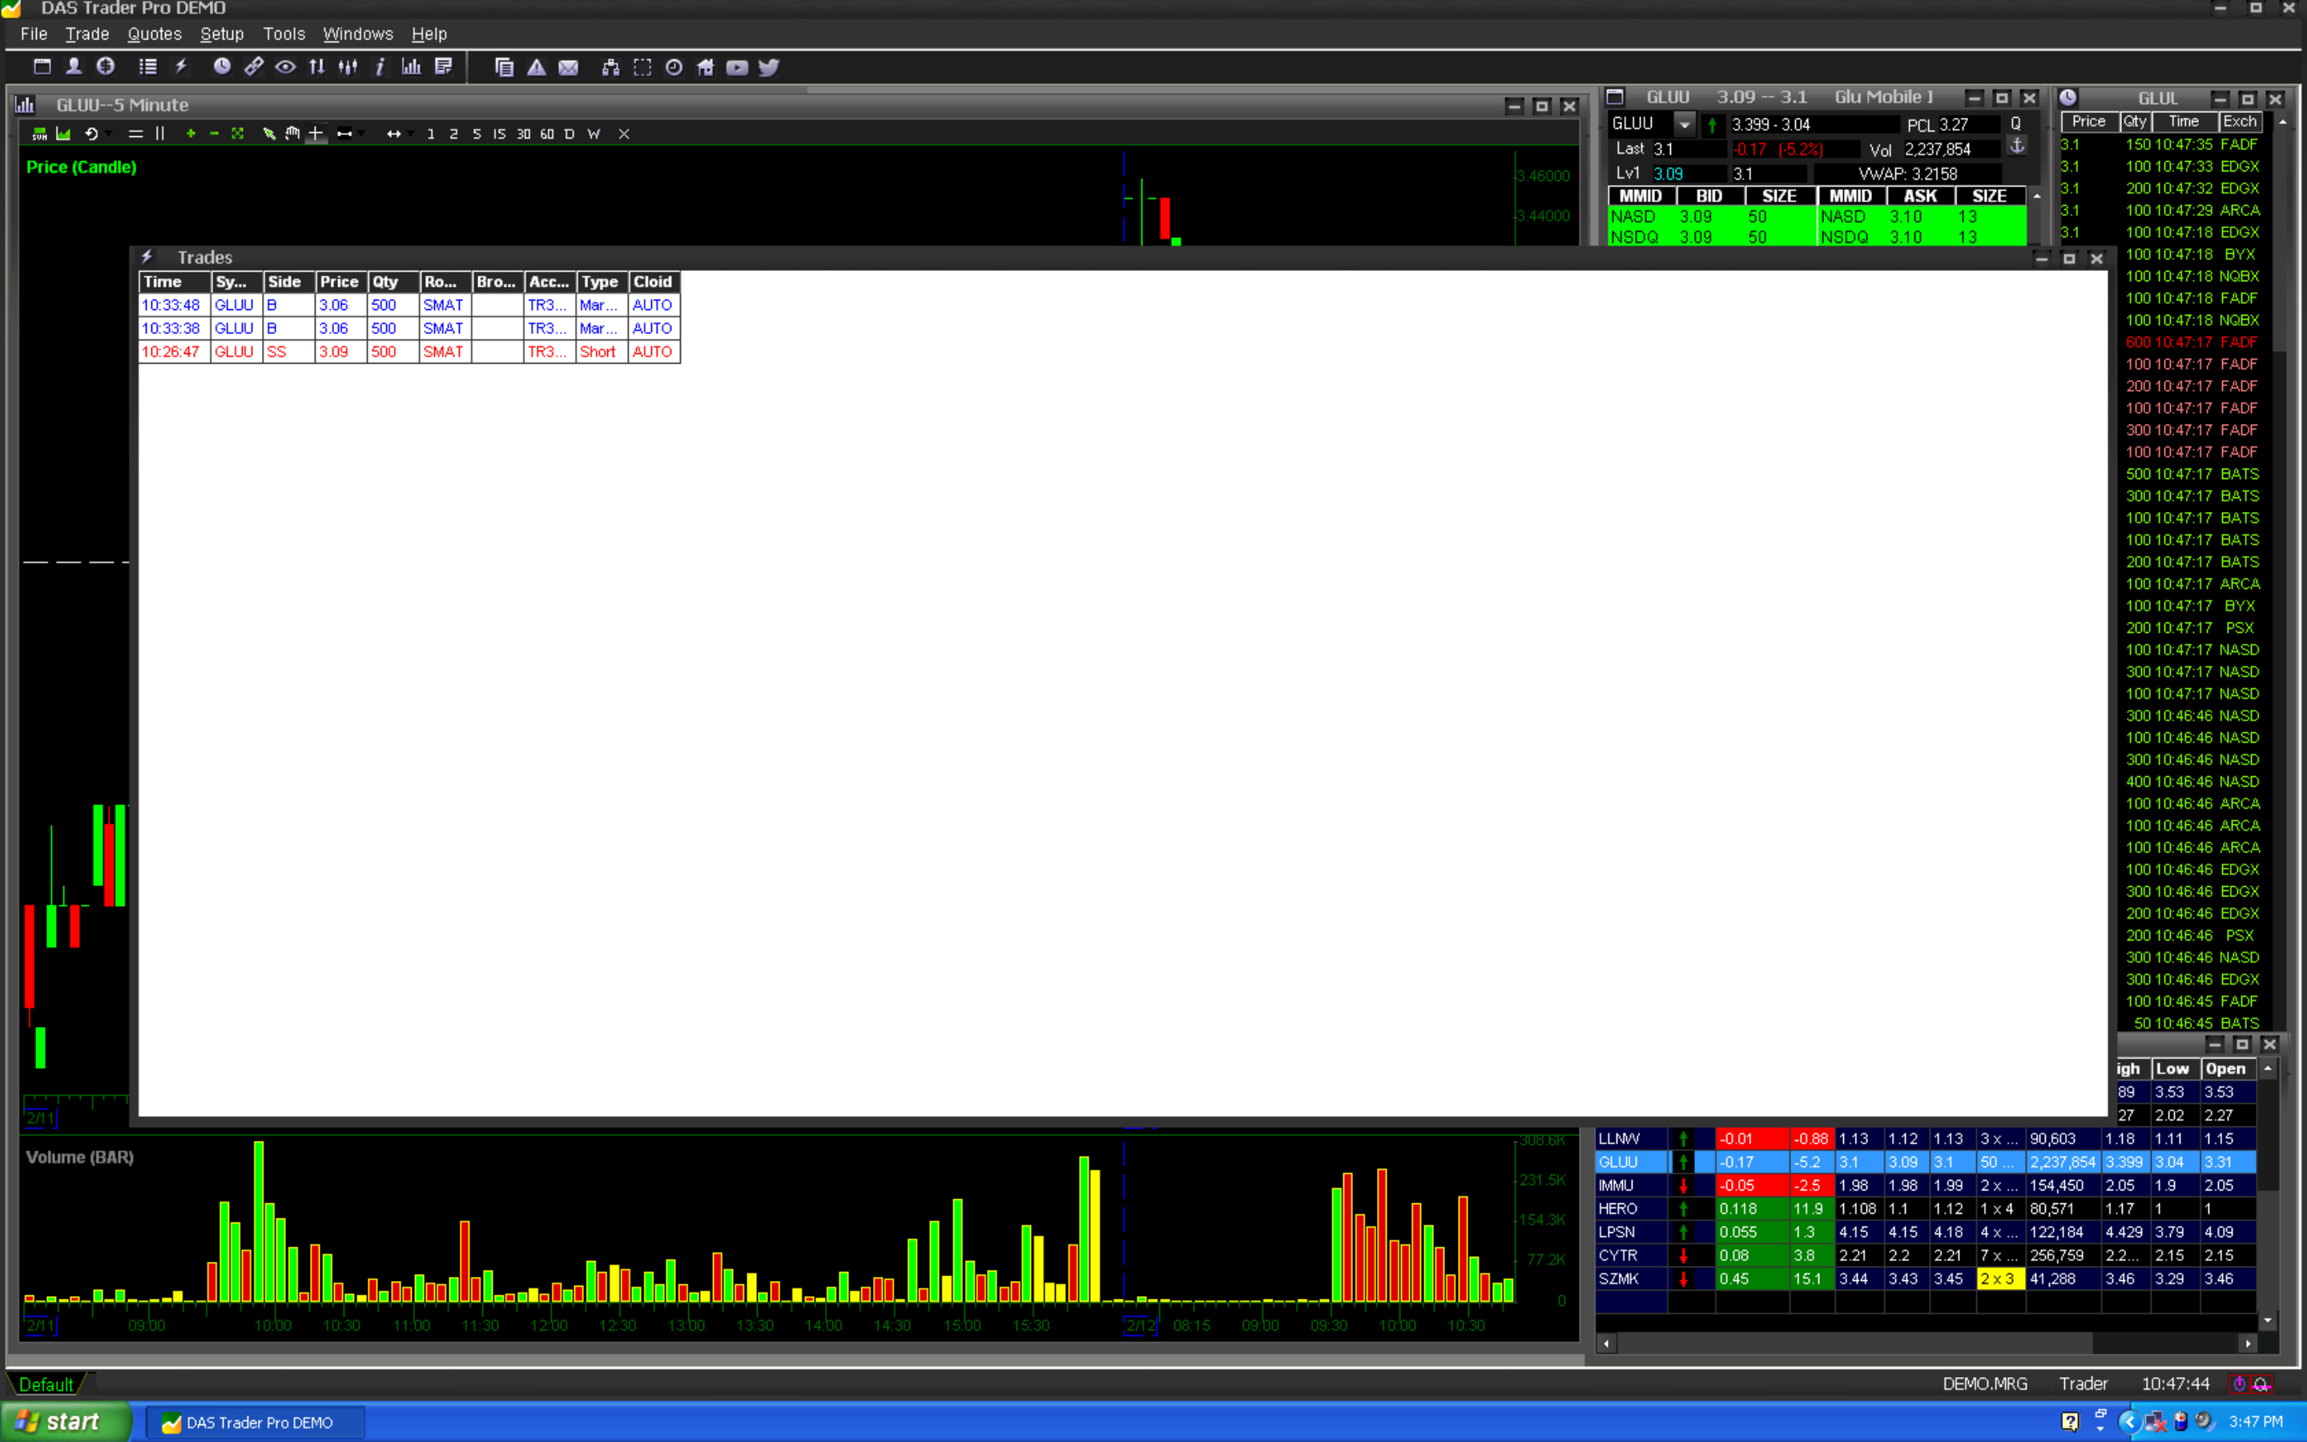This screenshot has width=2307, height=1442.
Task: Open the clock time and sales icon
Action: pos(221,66)
